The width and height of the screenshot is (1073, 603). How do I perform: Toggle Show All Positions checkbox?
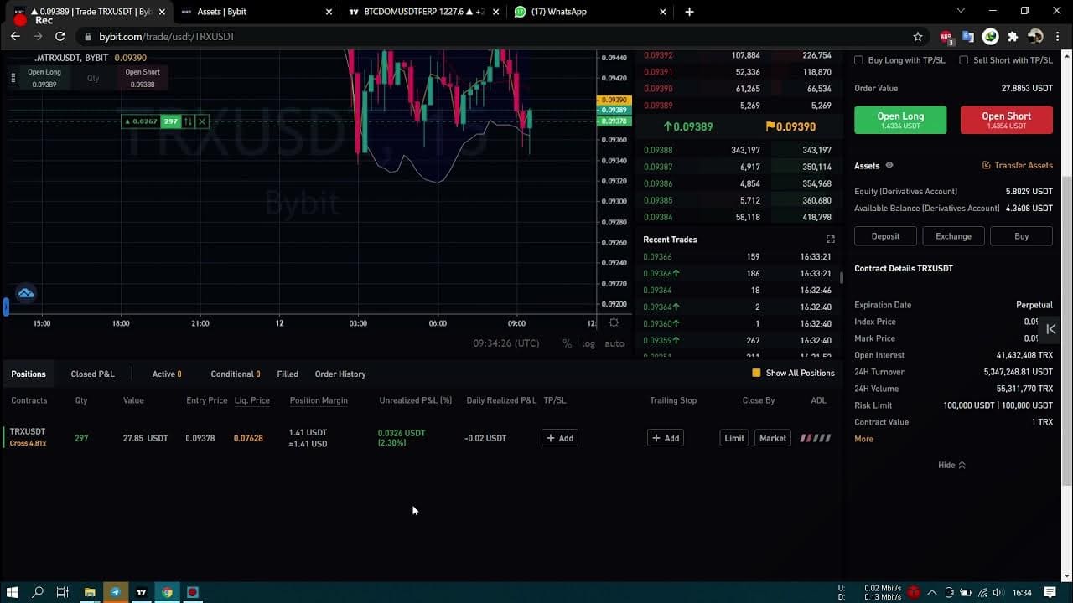click(756, 374)
